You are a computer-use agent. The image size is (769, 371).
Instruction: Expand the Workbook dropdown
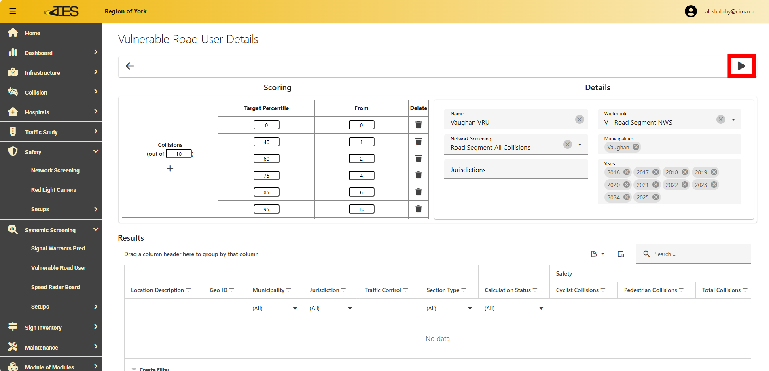tap(733, 119)
